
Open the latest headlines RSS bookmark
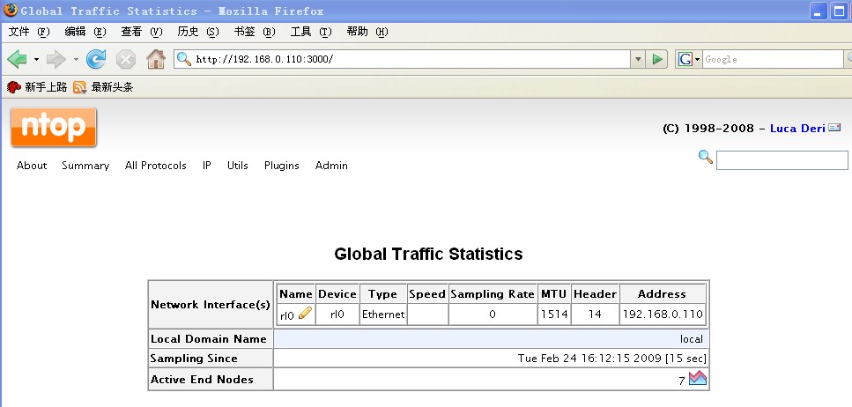(x=103, y=87)
